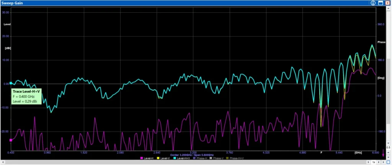Increase vertical zoom with the up stepper below 0.5
This screenshot has height=165, width=392.
pos(388,152)
